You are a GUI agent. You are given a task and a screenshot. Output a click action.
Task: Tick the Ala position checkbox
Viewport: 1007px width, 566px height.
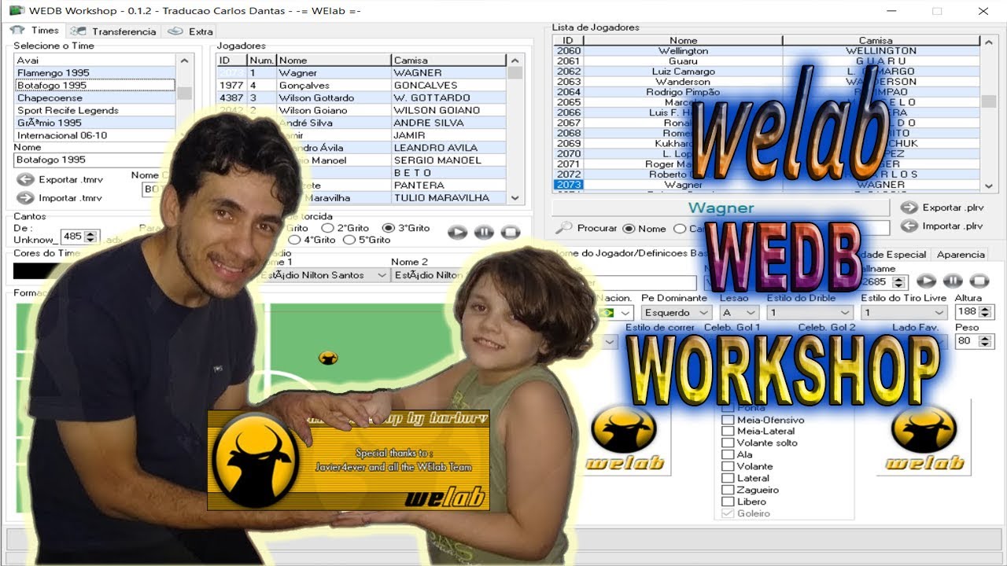point(728,454)
